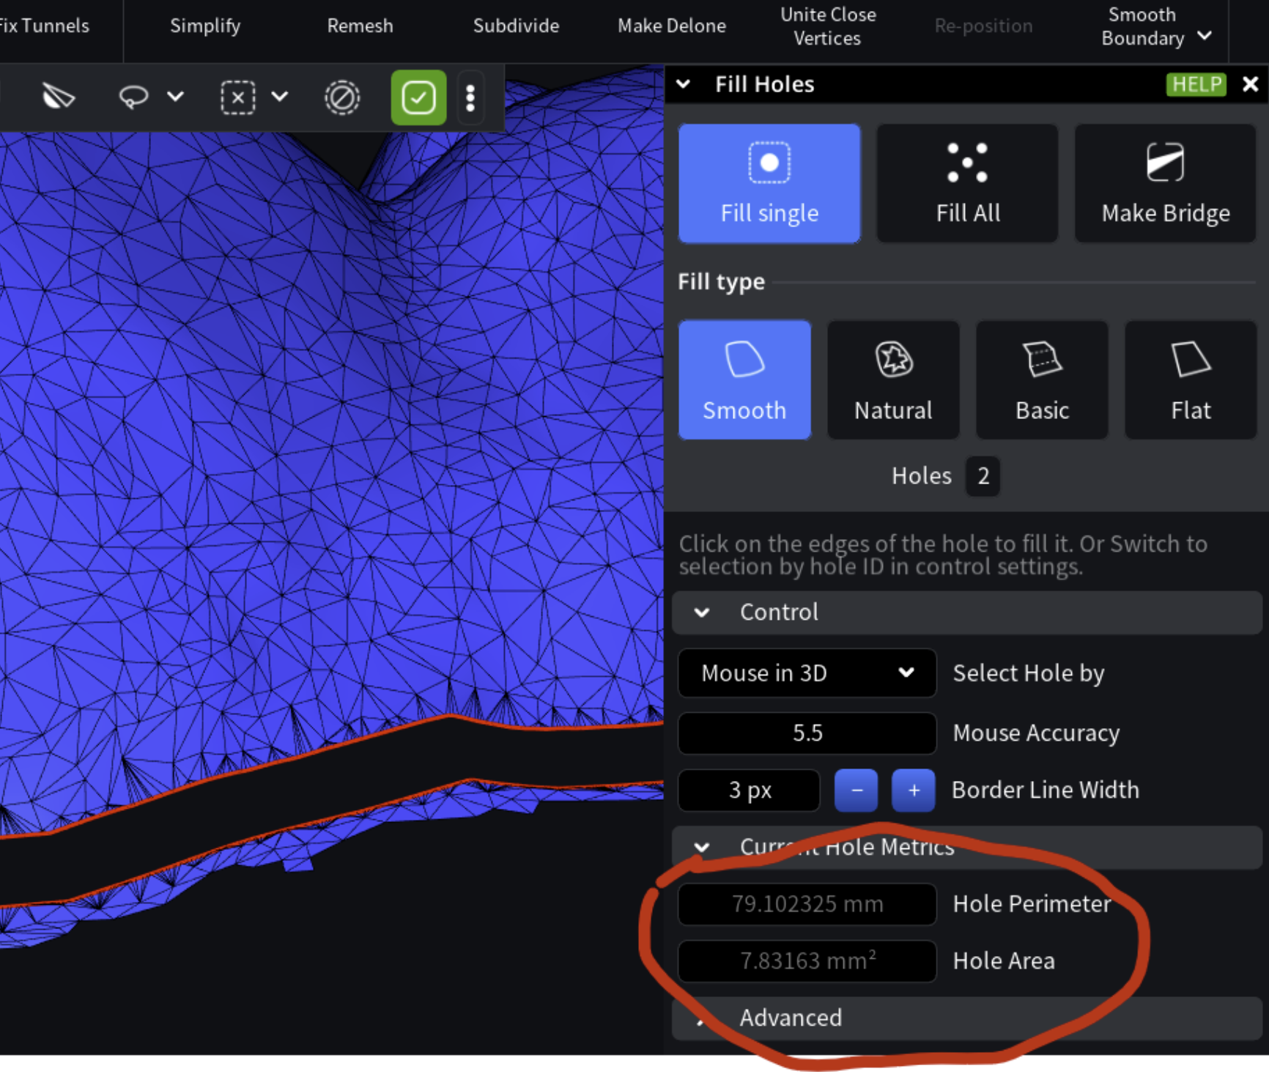Toggle the crossed-circle deselect icon
1269x1074 pixels.
[x=342, y=97]
